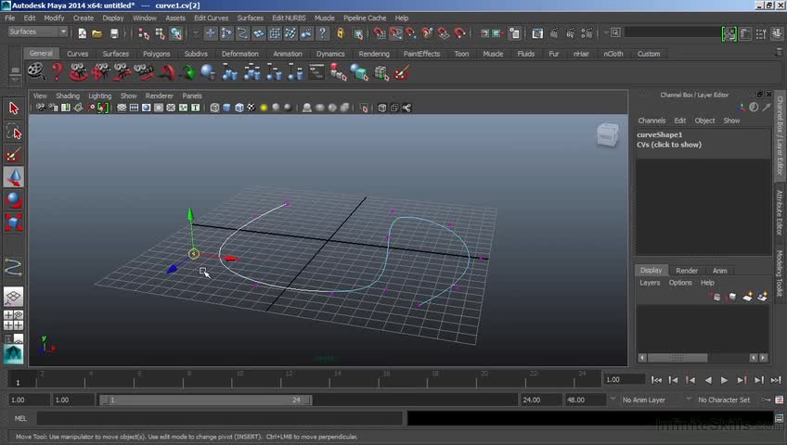Select the Select Tool arrow in toolbox
The image size is (787, 445).
point(13,108)
